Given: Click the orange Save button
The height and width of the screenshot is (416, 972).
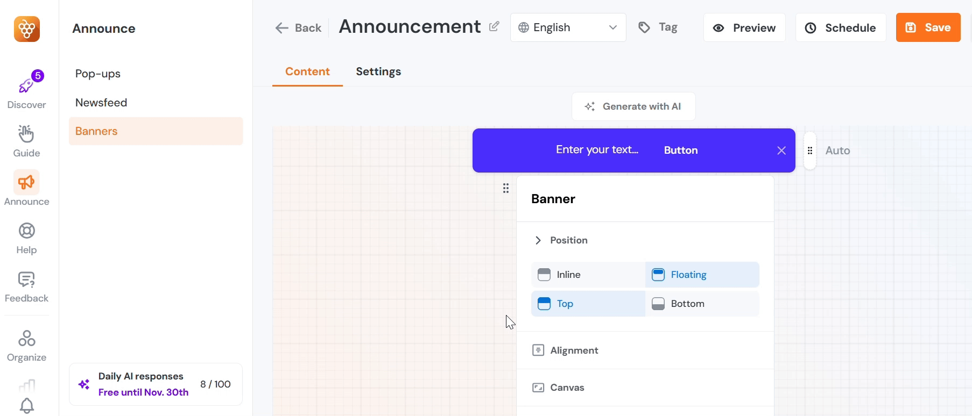Looking at the screenshot, I should click(x=928, y=27).
